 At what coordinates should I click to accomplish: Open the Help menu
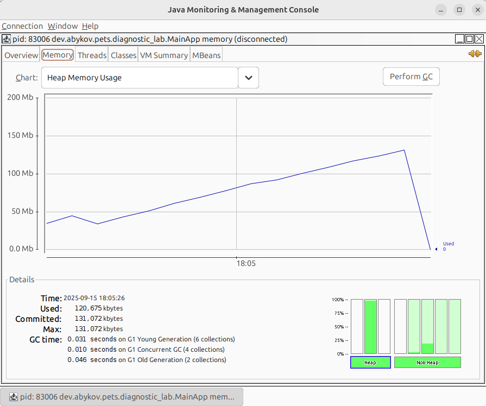click(x=90, y=26)
